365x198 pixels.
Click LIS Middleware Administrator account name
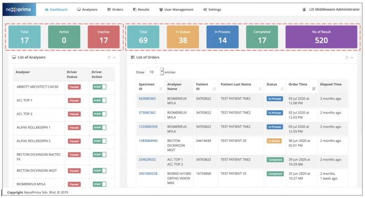334,10
